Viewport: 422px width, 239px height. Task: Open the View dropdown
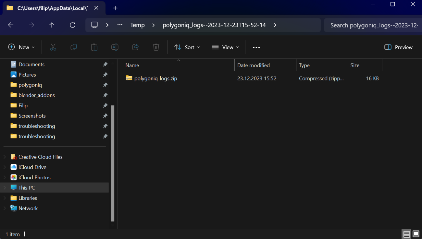(x=225, y=47)
